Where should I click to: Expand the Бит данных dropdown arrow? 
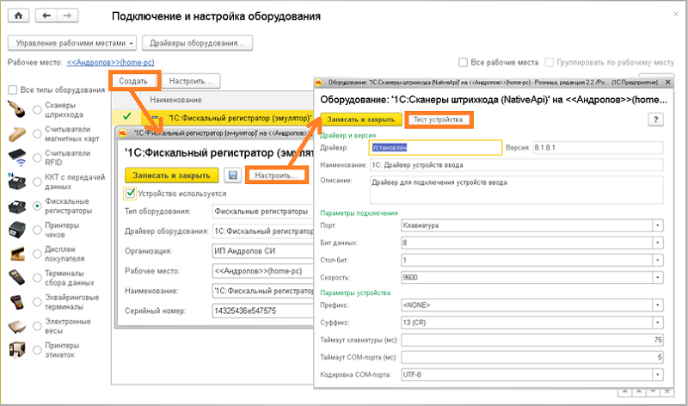pos(658,243)
